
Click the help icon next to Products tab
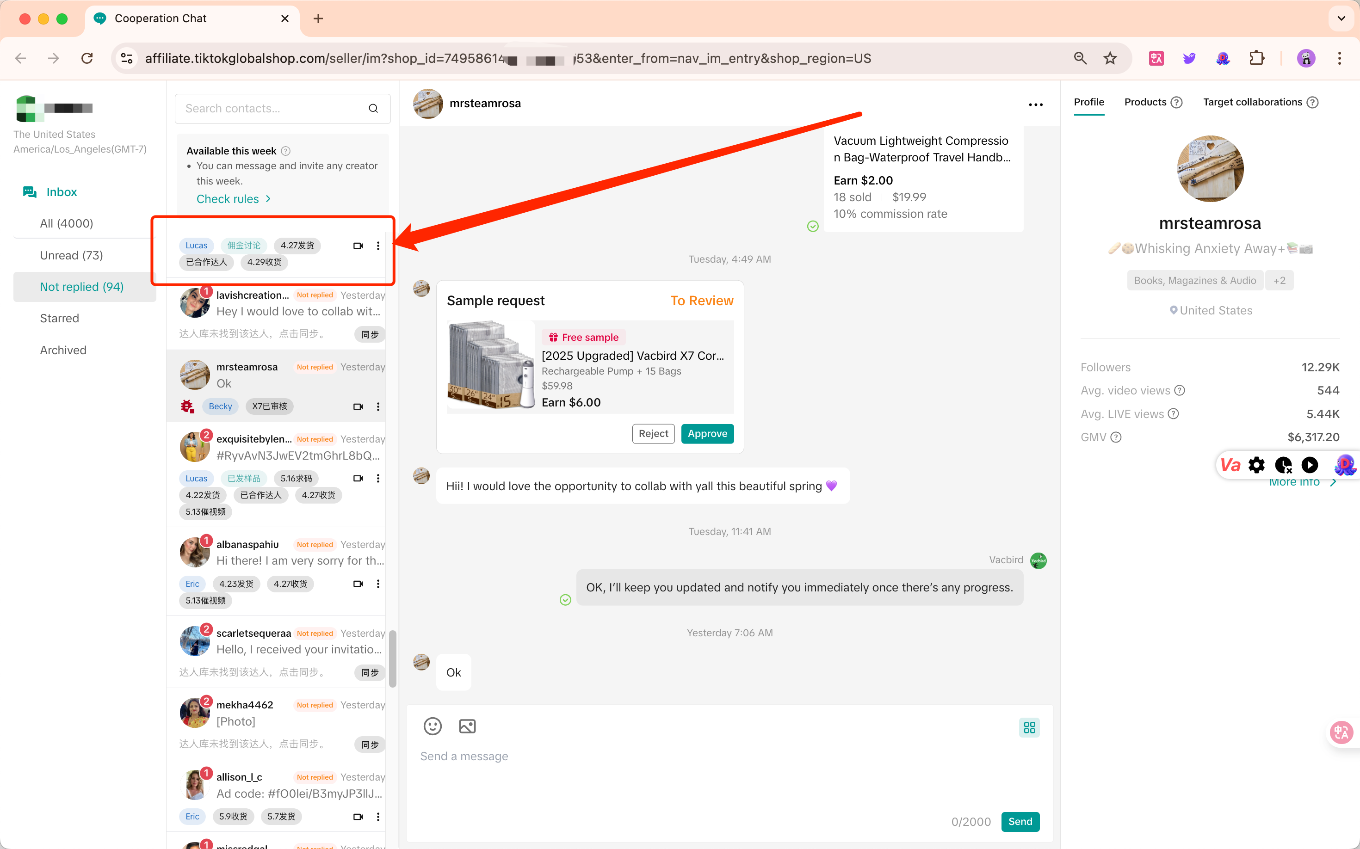click(1176, 102)
